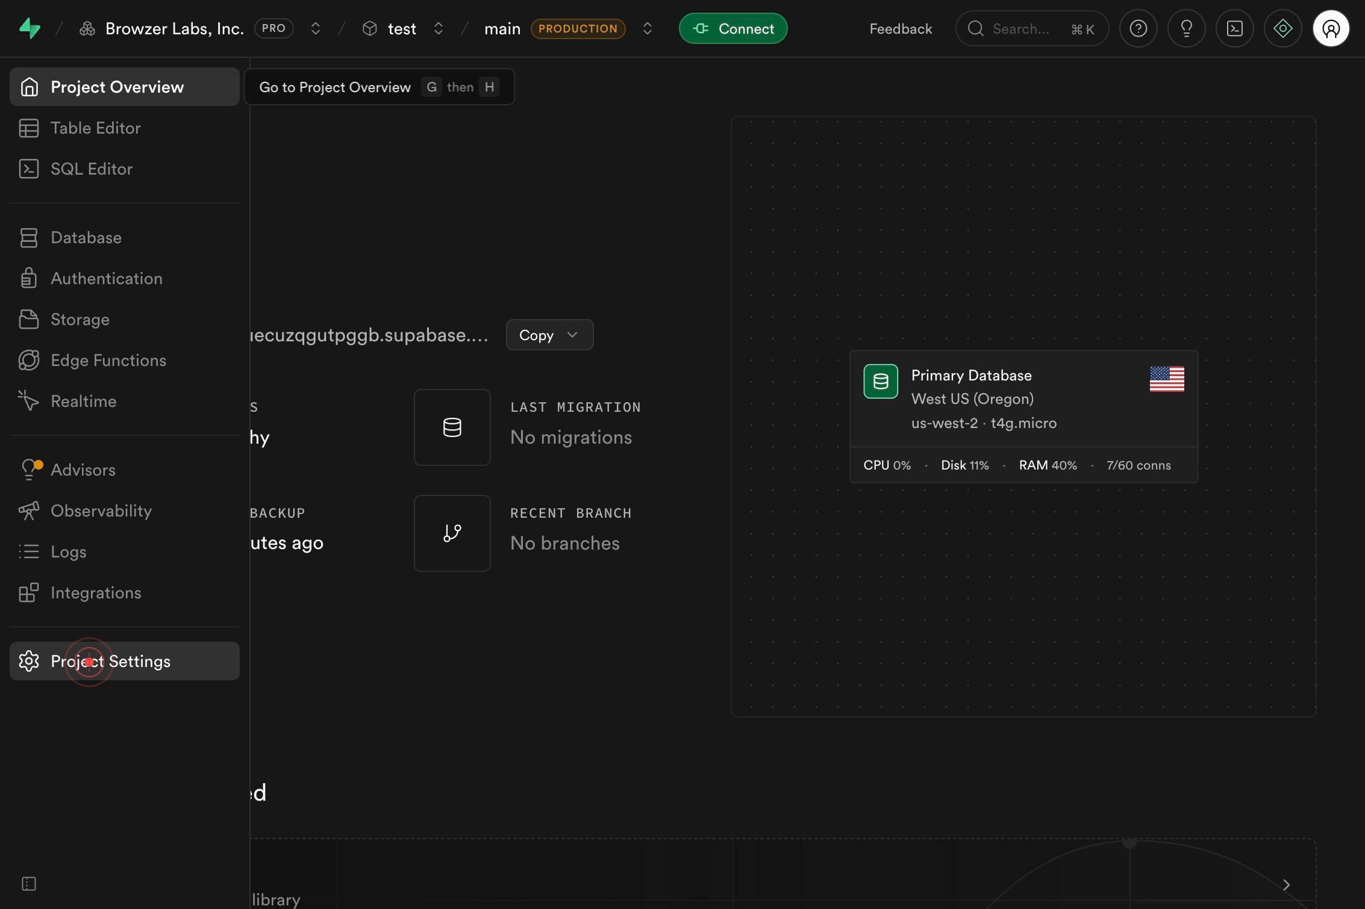Viewport: 1365px width, 909px height.
Task: Click the Storage folder icon
Action: coord(29,319)
